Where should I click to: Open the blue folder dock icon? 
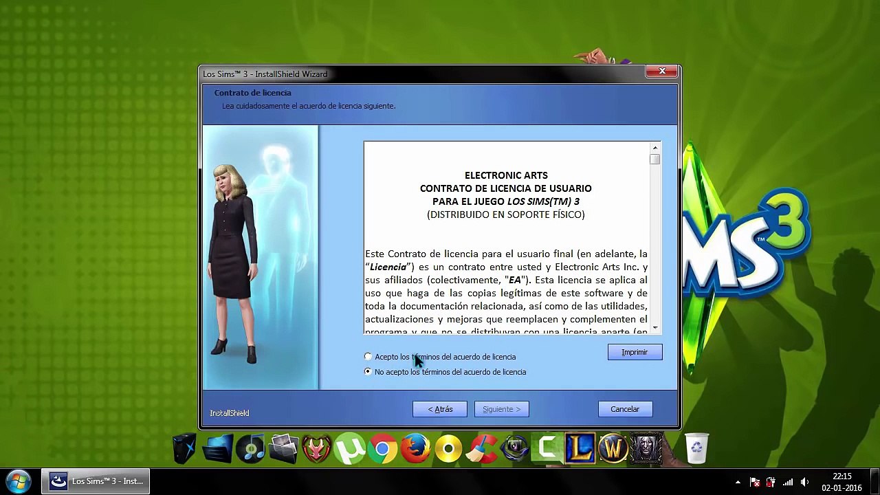pos(217,450)
